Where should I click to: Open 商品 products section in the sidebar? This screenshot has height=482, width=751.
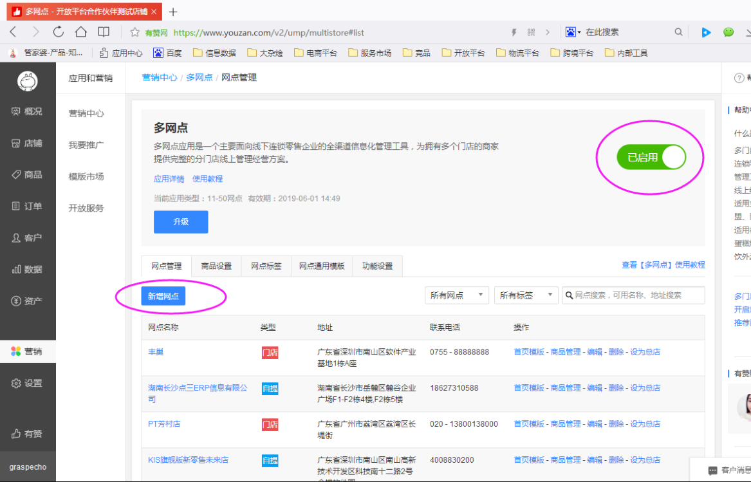click(28, 175)
